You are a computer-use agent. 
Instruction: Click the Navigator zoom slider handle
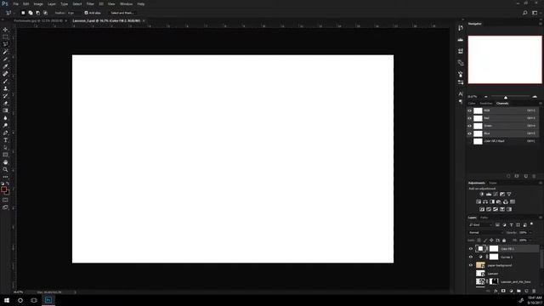[x=506, y=97]
